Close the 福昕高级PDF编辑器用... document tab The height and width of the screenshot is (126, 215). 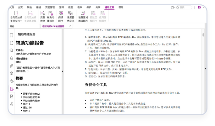[70, 26]
